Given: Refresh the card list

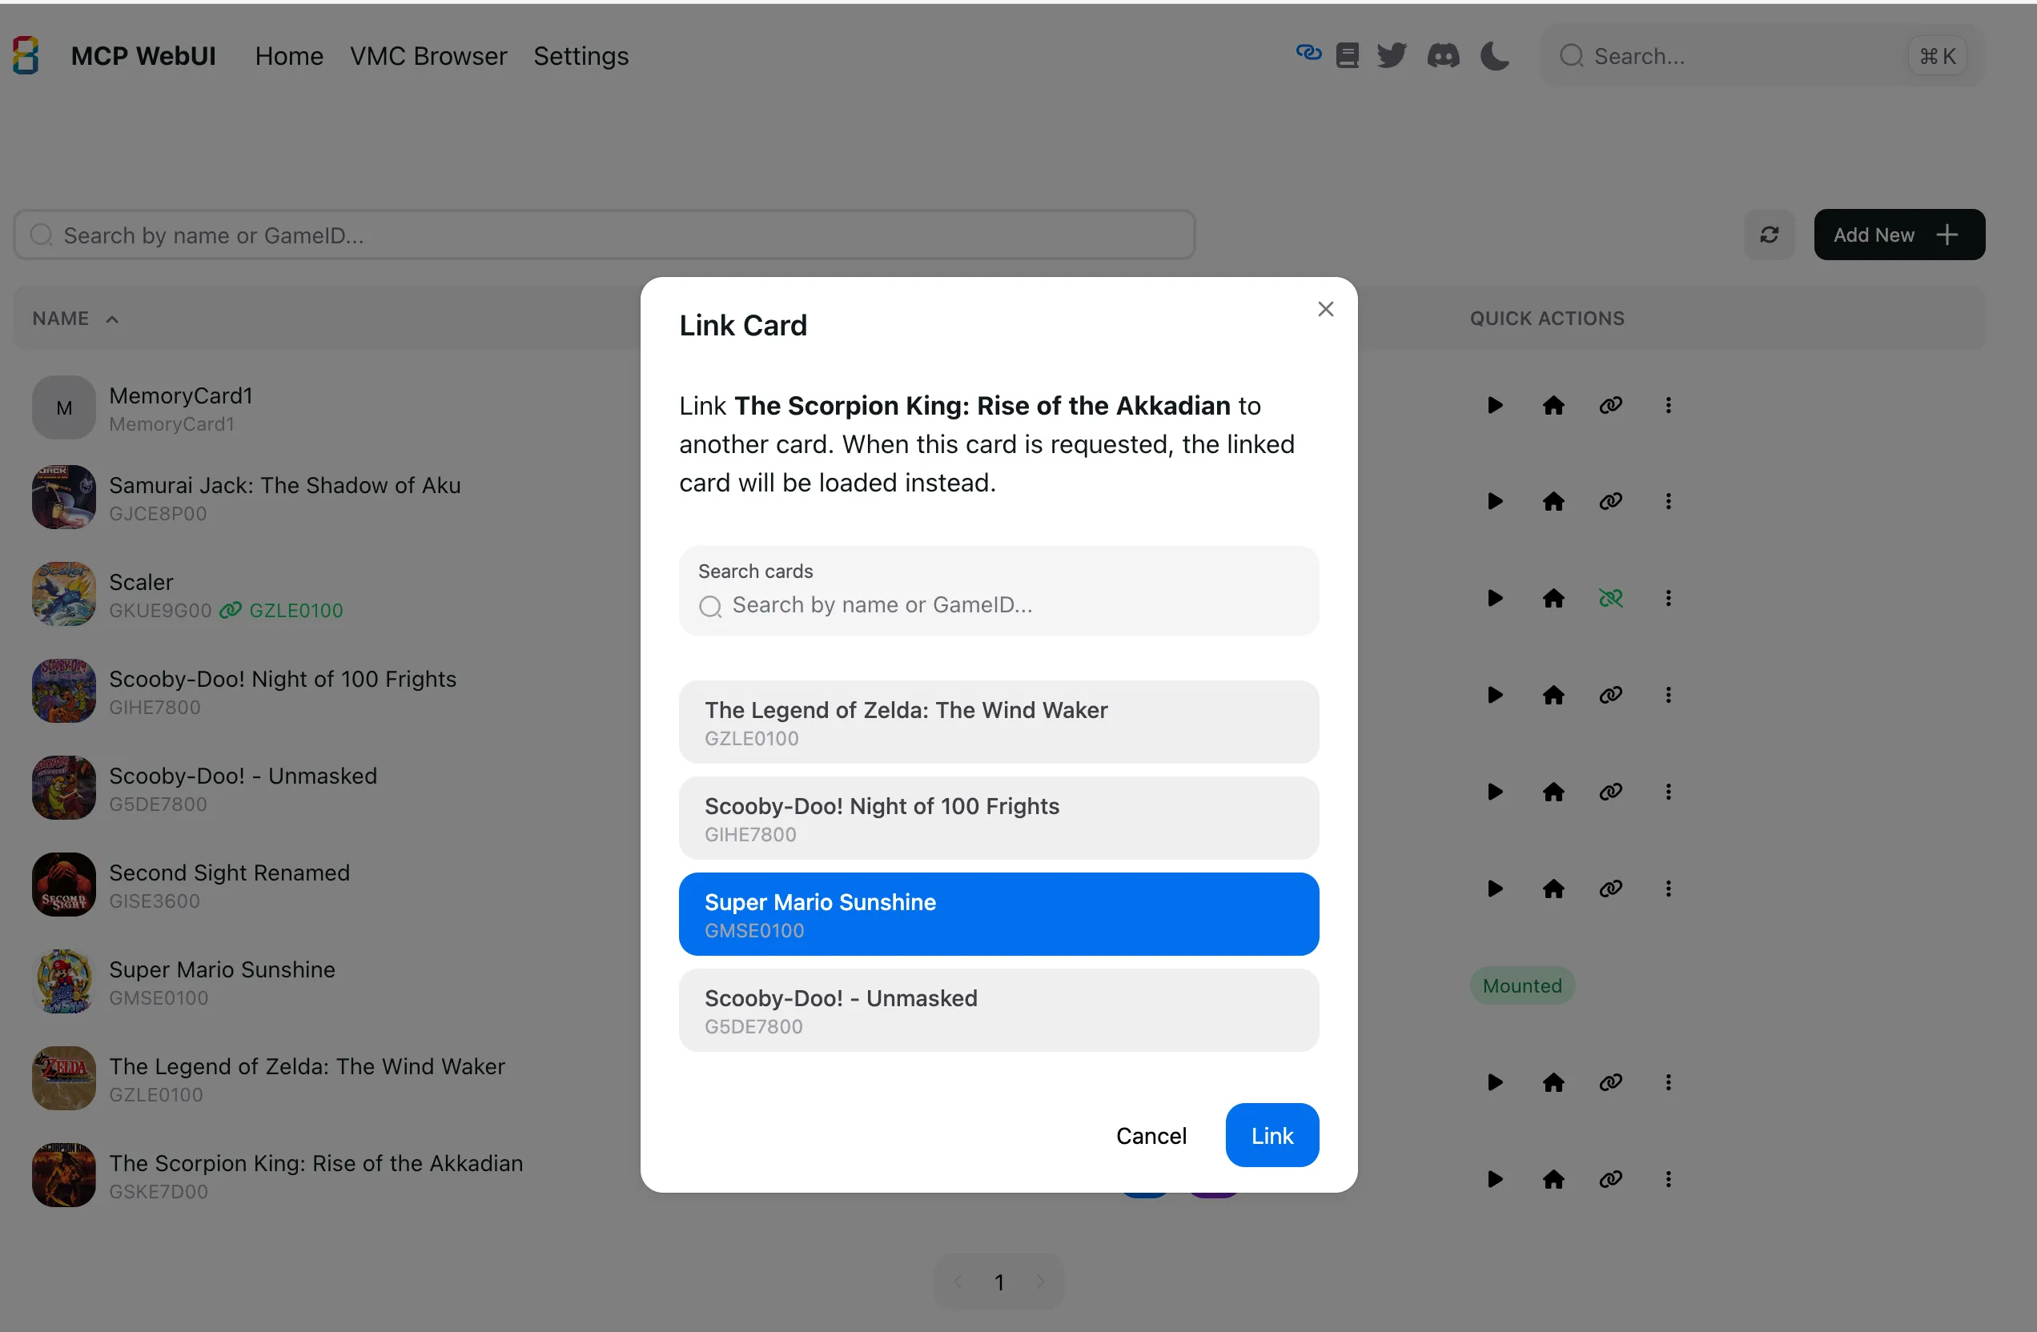Looking at the screenshot, I should 1768,235.
